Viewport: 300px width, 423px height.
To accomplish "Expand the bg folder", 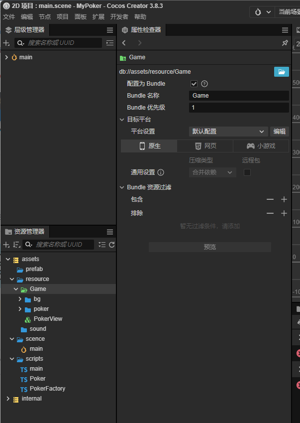I will click(20, 299).
